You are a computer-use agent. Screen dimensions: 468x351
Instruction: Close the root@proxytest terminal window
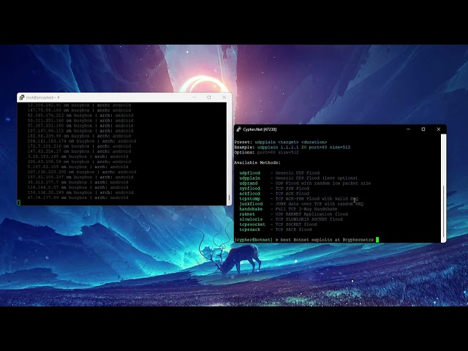tap(224, 97)
